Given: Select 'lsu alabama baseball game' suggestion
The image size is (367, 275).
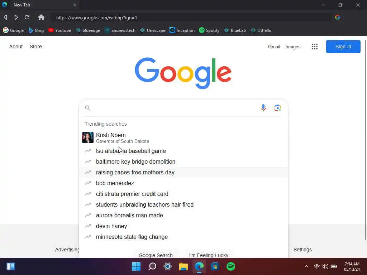Looking at the screenshot, I should (x=183, y=151).
